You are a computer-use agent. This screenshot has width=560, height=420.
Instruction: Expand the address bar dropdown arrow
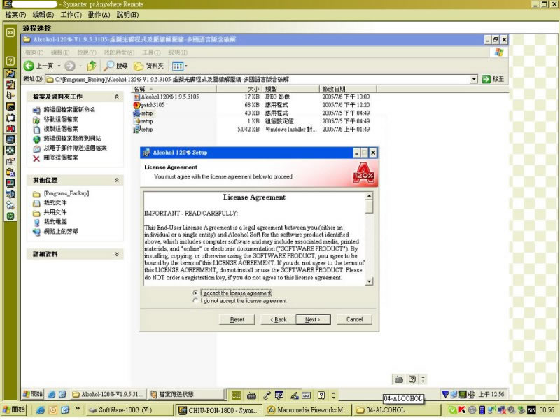(x=474, y=79)
